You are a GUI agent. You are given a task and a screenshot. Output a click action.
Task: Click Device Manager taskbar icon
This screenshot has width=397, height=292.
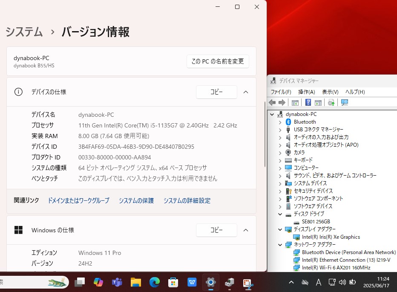[230, 282]
